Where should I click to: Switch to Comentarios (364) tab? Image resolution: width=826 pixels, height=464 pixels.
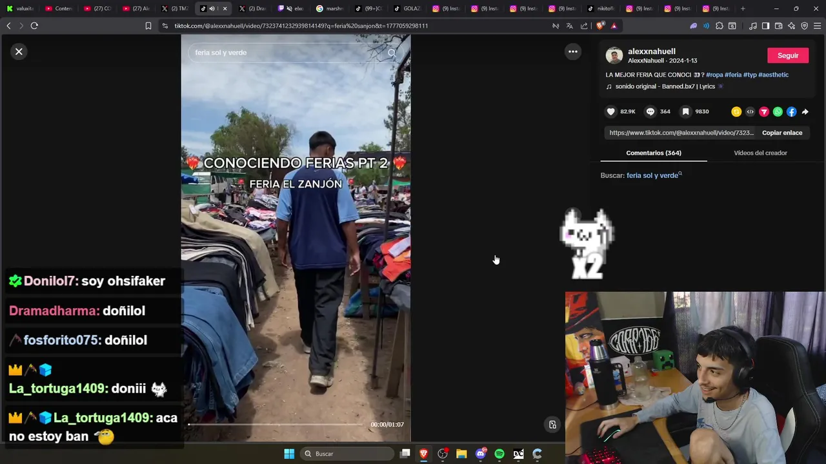tap(654, 153)
